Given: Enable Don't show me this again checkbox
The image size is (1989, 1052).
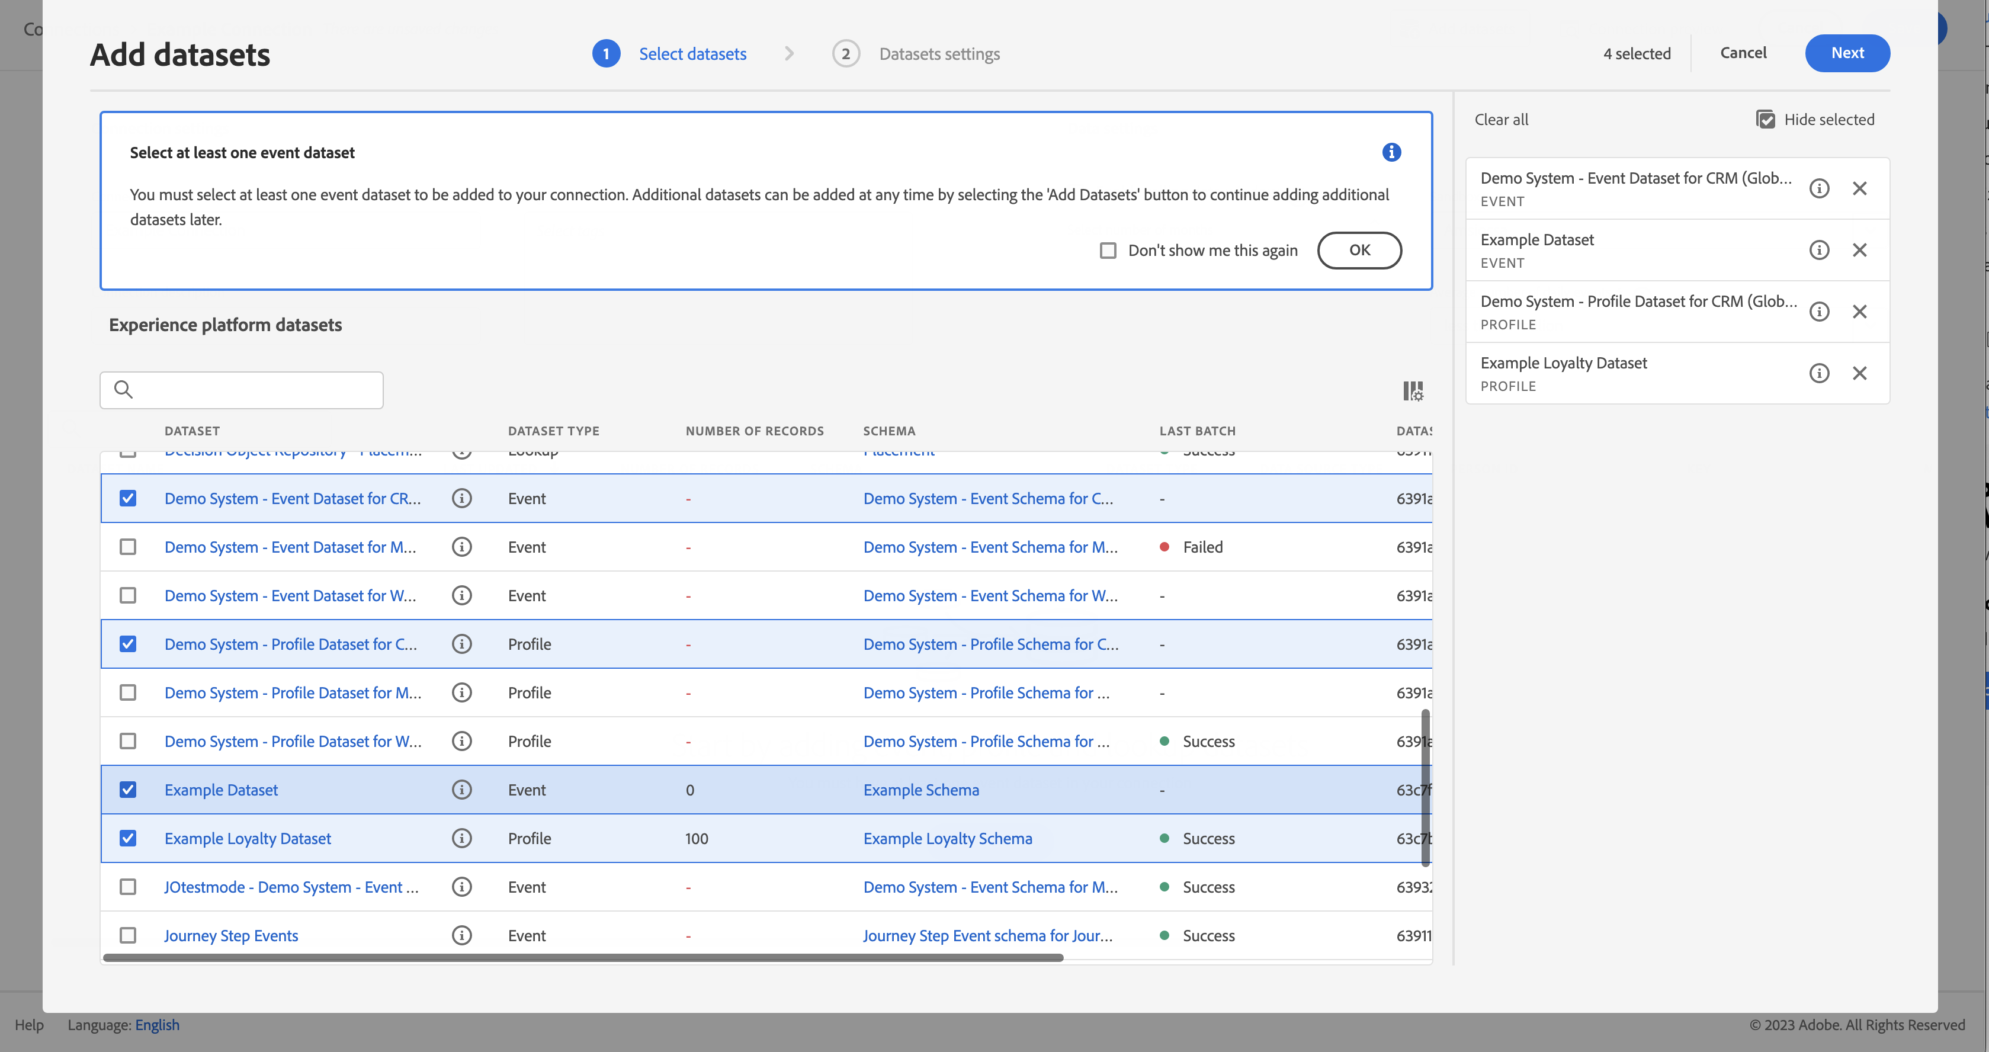Looking at the screenshot, I should 1108,250.
